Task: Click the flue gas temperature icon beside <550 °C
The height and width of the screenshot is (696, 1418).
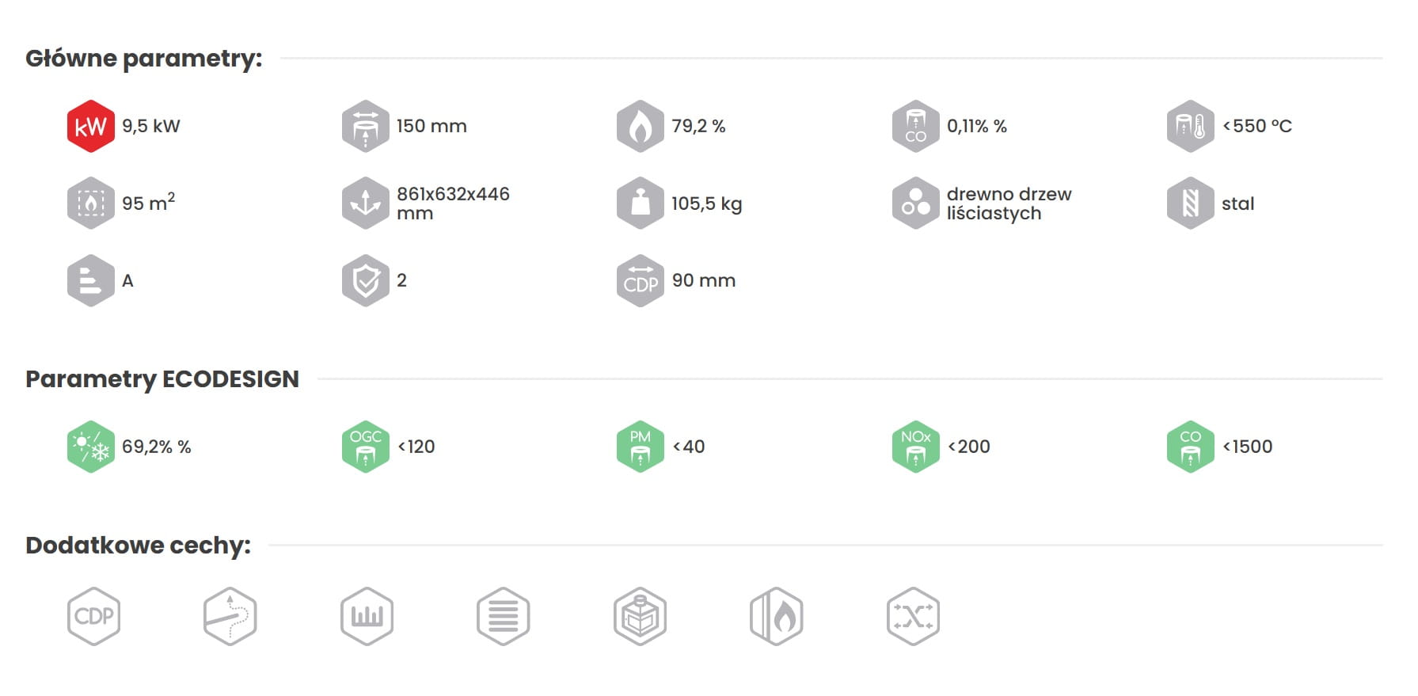Action: pos(1191,126)
